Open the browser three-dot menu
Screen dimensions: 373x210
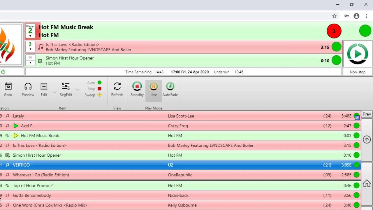[x=366, y=16]
